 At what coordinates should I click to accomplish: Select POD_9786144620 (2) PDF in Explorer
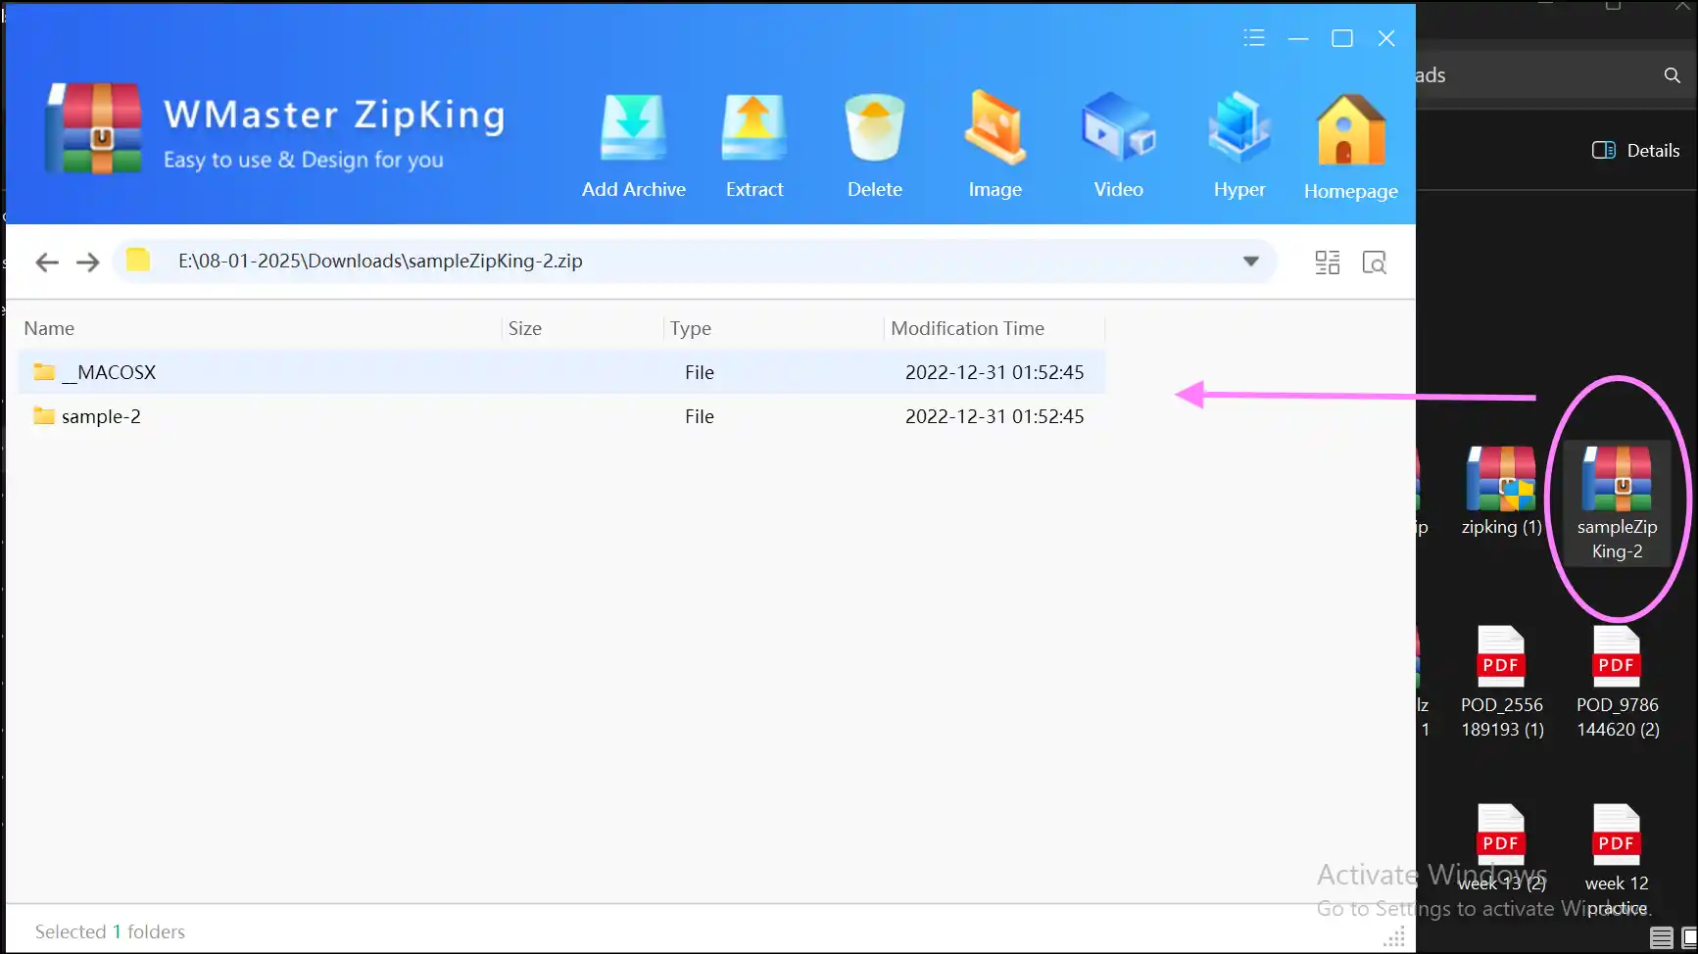[1618, 683]
